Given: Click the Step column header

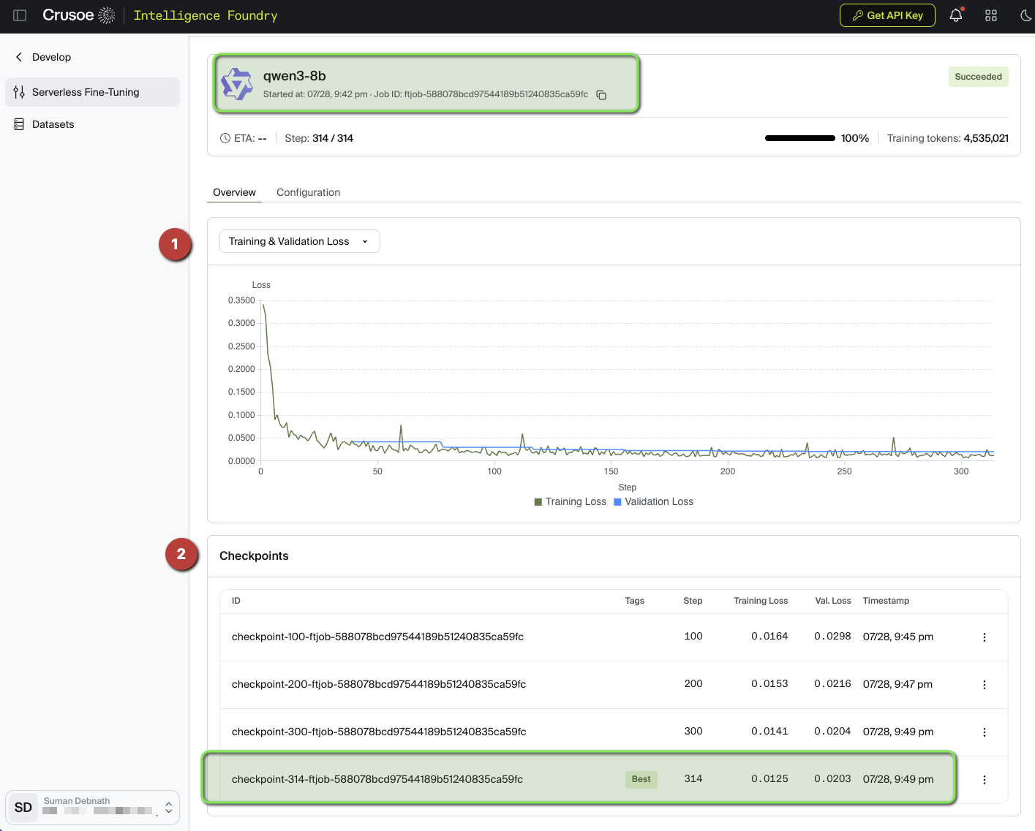Looking at the screenshot, I should [x=693, y=601].
